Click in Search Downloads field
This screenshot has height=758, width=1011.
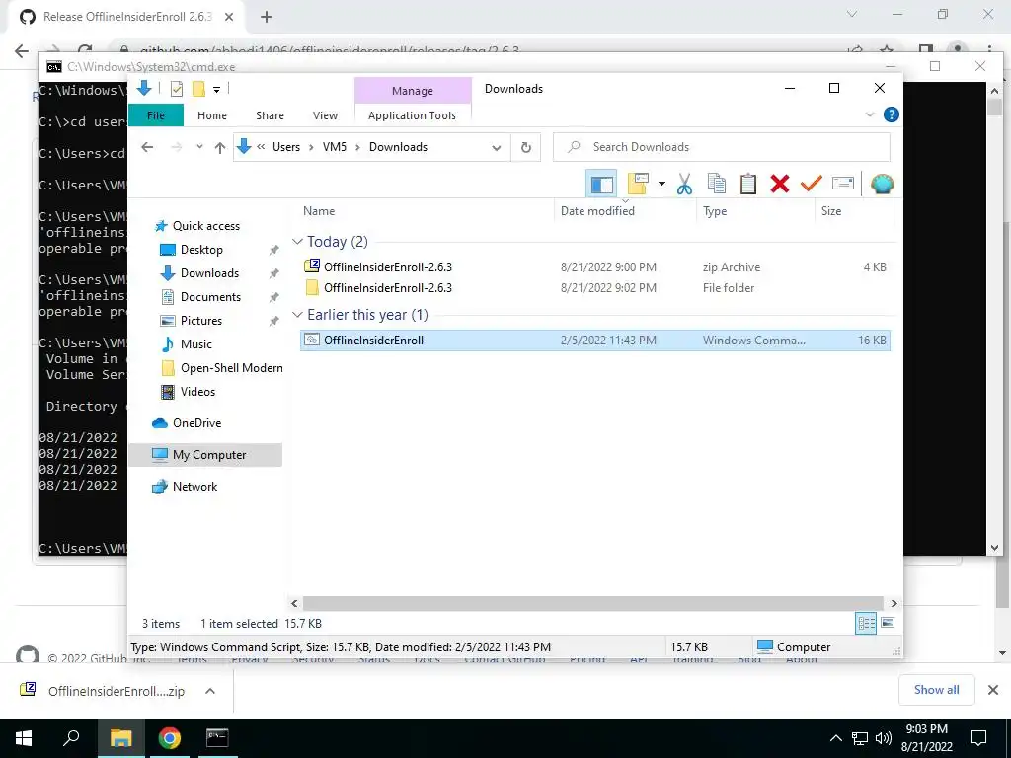pos(722,147)
